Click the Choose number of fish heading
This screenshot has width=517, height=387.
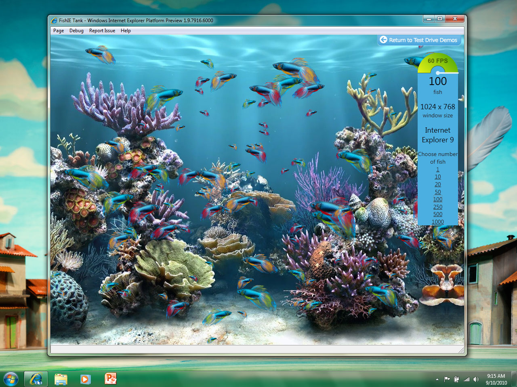[438, 158]
